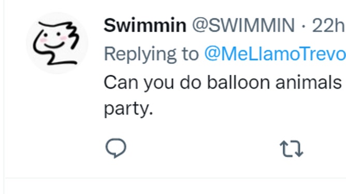Click the smiling face in the avatar

pyautogui.click(x=54, y=40)
